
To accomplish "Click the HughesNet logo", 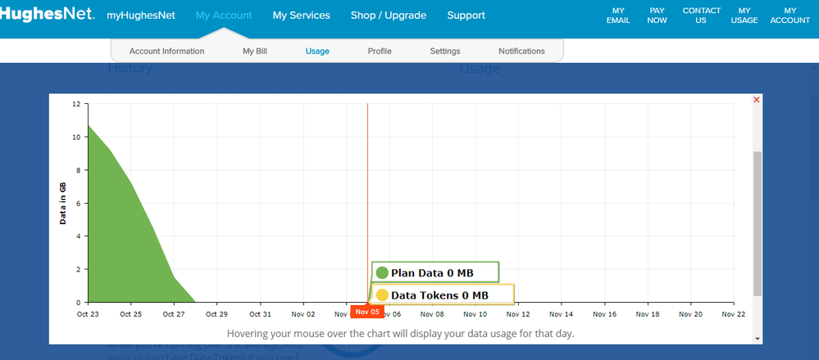I will tap(48, 15).
